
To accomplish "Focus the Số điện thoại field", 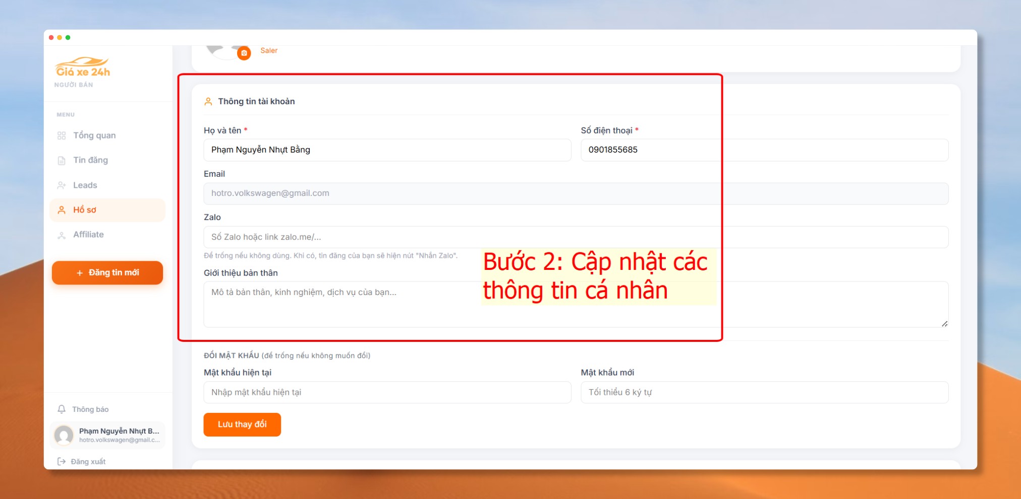I will click(765, 150).
